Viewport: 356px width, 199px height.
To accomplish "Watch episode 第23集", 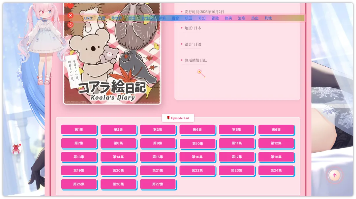I will 237,170.
